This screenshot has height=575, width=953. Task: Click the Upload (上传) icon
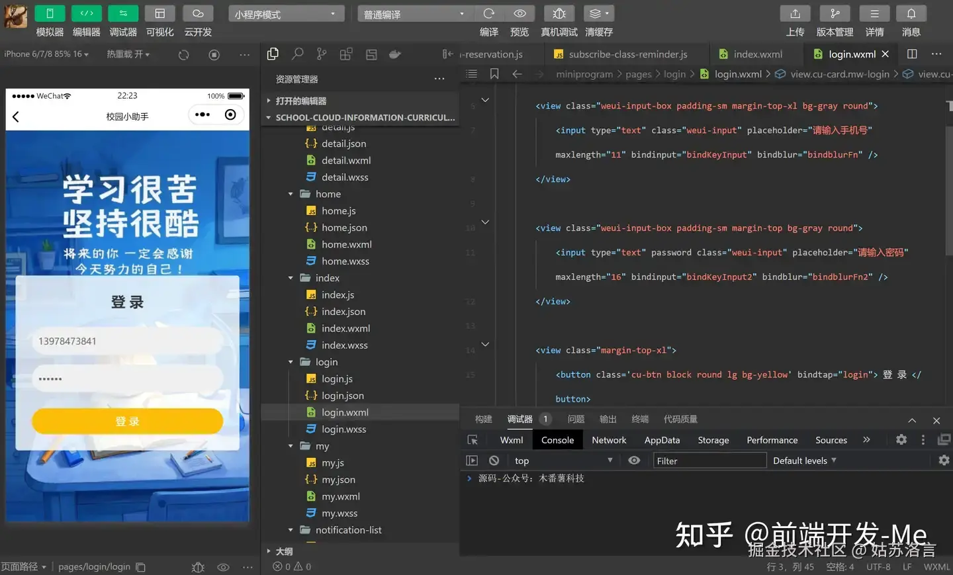(x=795, y=14)
